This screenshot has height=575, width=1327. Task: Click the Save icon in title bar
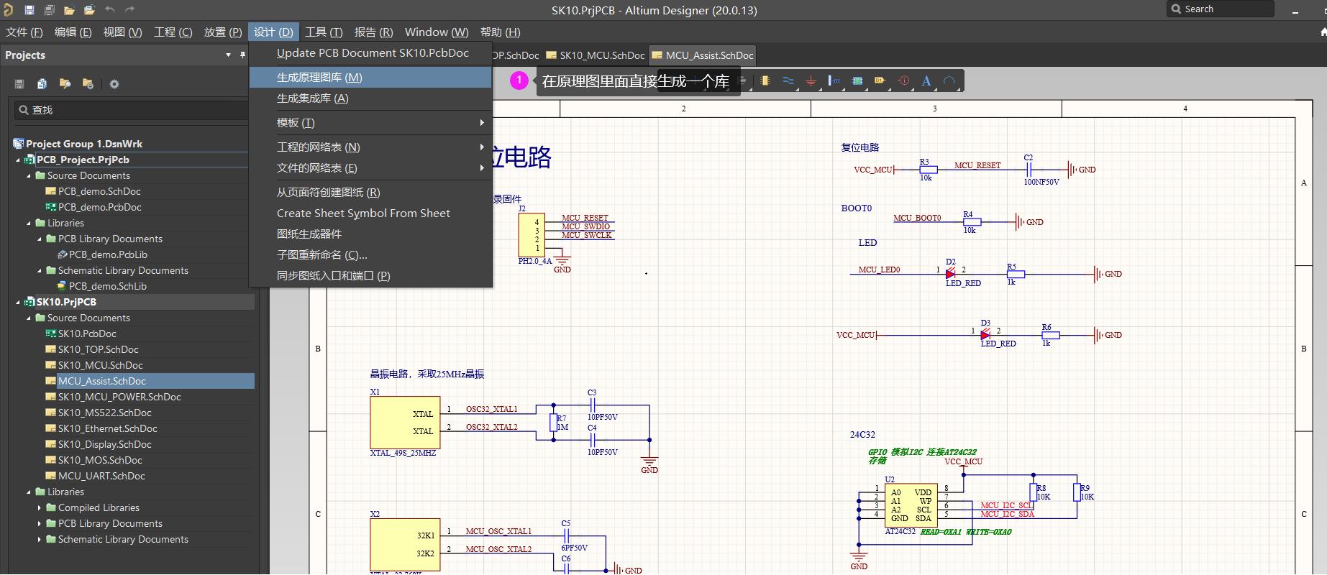29,10
